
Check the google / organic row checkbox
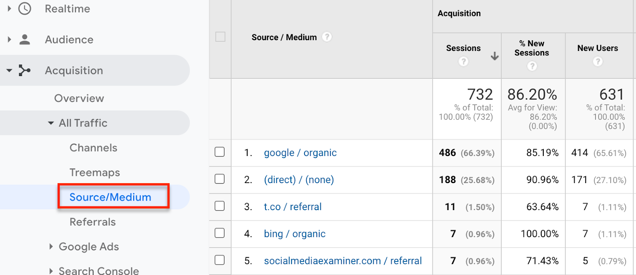tap(220, 152)
